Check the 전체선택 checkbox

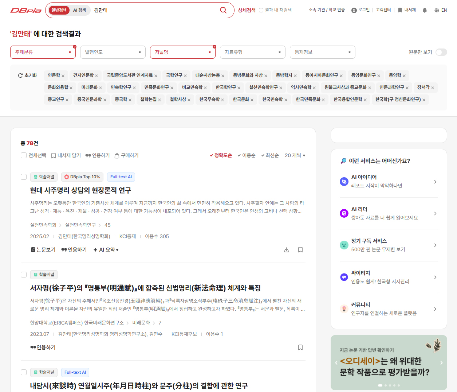click(24, 155)
